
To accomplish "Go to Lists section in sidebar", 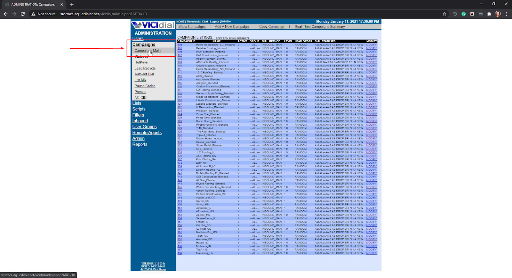I will click(x=137, y=103).
